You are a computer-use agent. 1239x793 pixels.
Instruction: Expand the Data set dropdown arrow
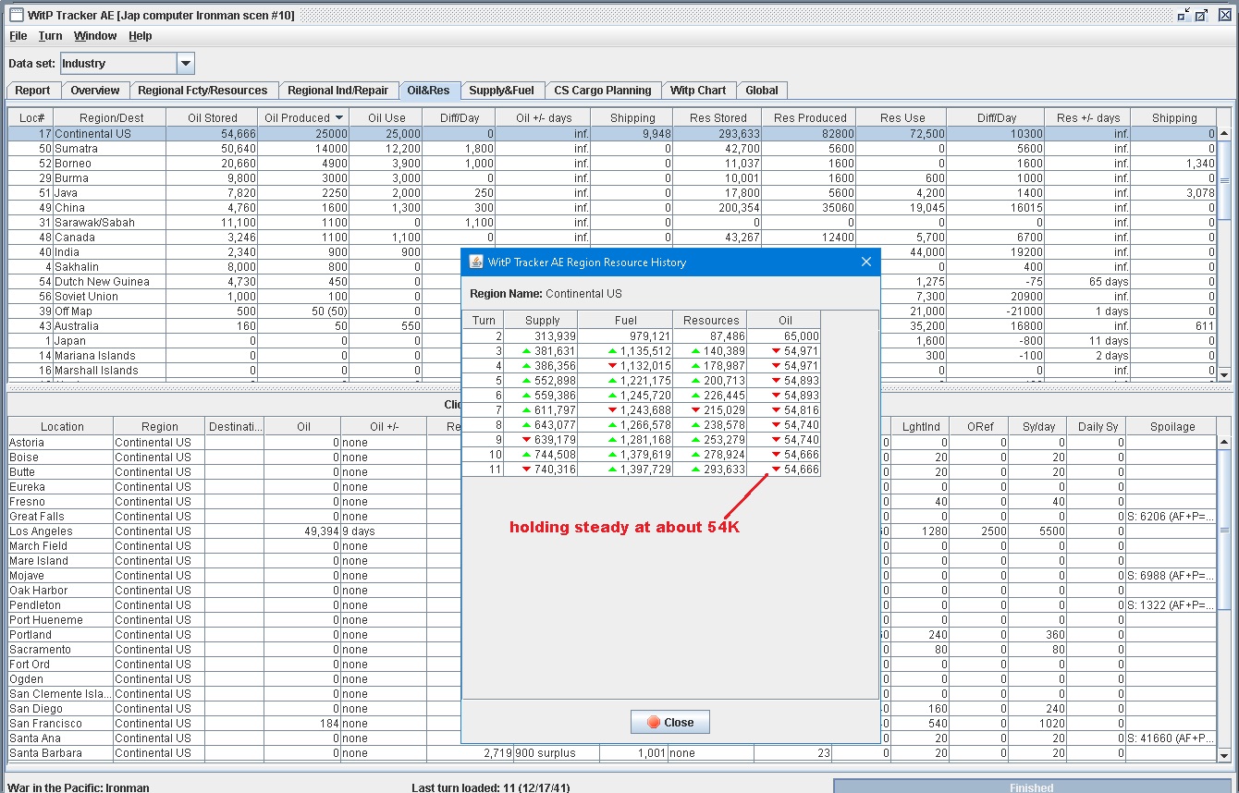tap(186, 64)
